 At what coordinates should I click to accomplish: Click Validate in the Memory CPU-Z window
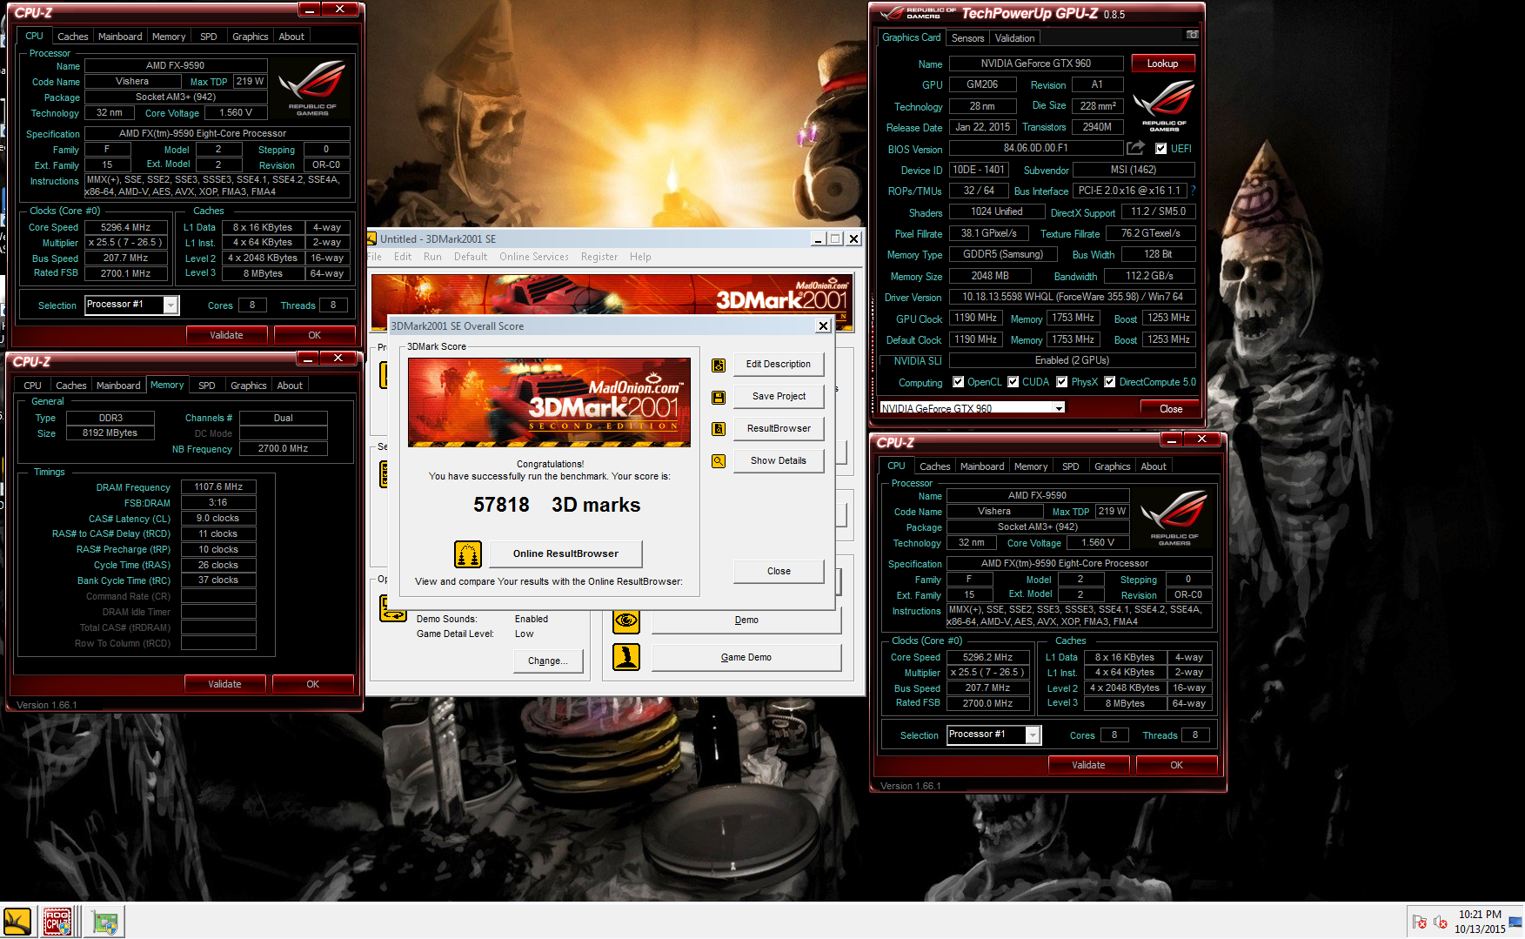click(x=224, y=684)
